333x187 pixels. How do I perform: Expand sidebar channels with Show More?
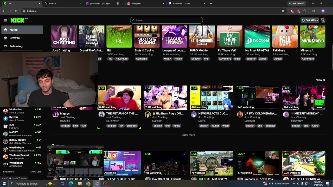click(x=9, y=172)
